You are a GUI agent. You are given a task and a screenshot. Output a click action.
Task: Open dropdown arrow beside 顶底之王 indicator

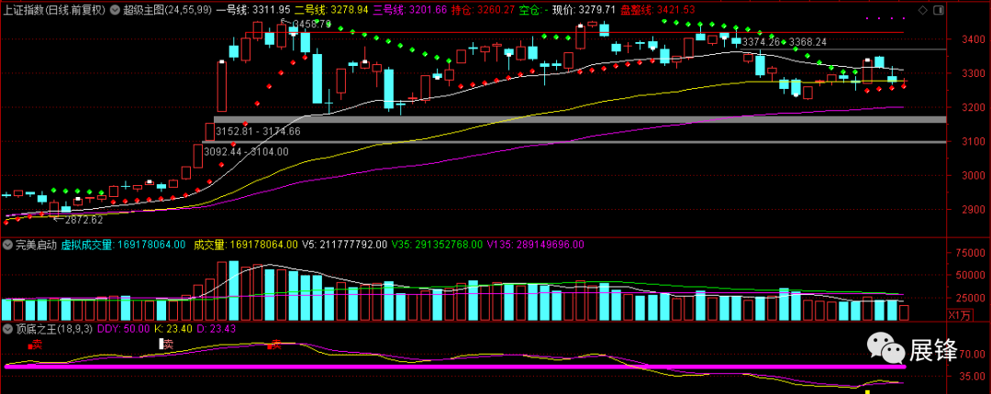7,328
